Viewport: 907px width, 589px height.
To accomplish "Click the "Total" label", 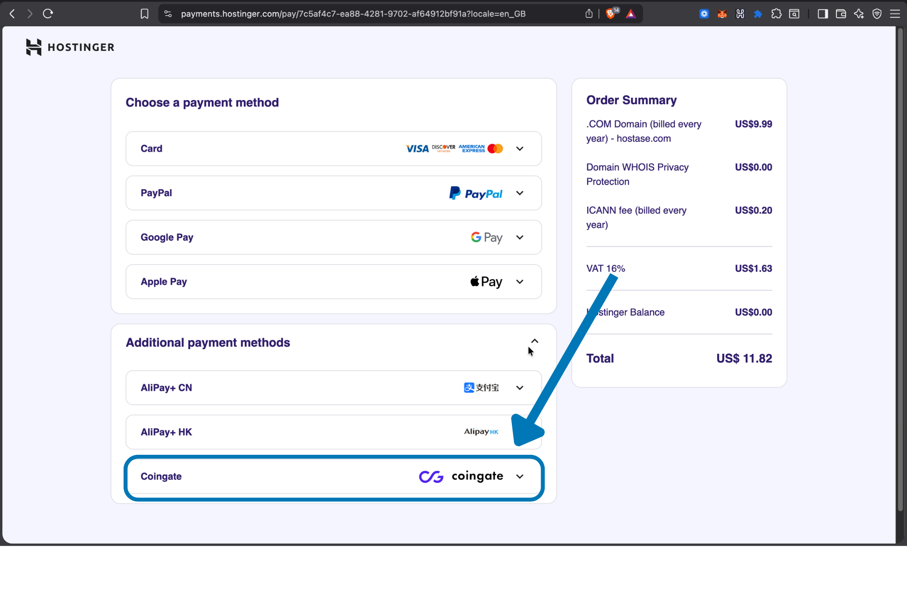I will point(600,358).
